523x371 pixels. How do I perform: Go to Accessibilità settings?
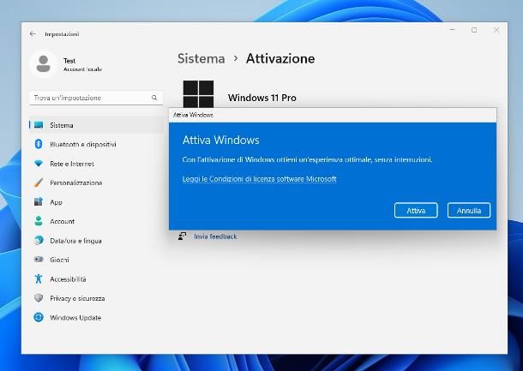(x=96, y=279)
